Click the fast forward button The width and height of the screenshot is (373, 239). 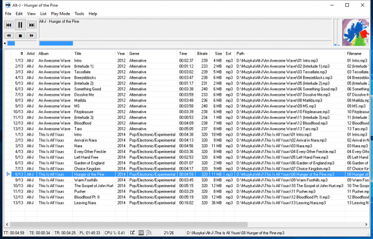32,36
